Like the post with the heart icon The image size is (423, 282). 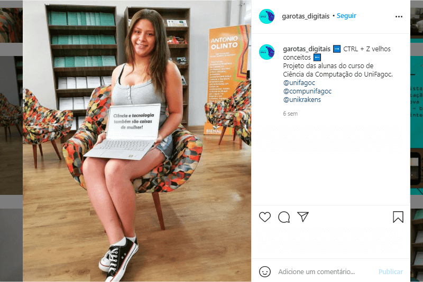pyautogui.click(x=265, y=217)
